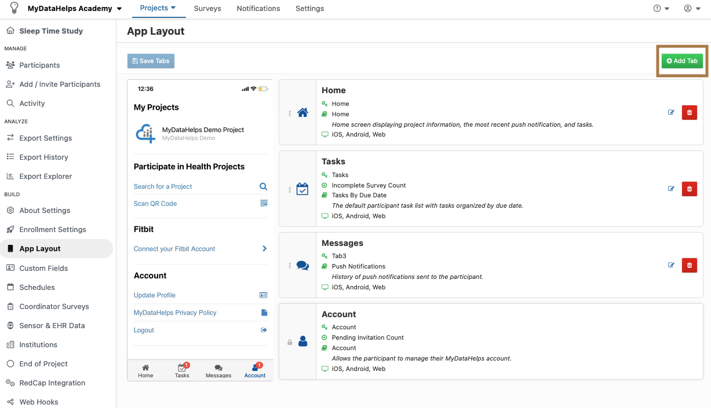View the Activity page
711x408 pixels.
[32, 103]
